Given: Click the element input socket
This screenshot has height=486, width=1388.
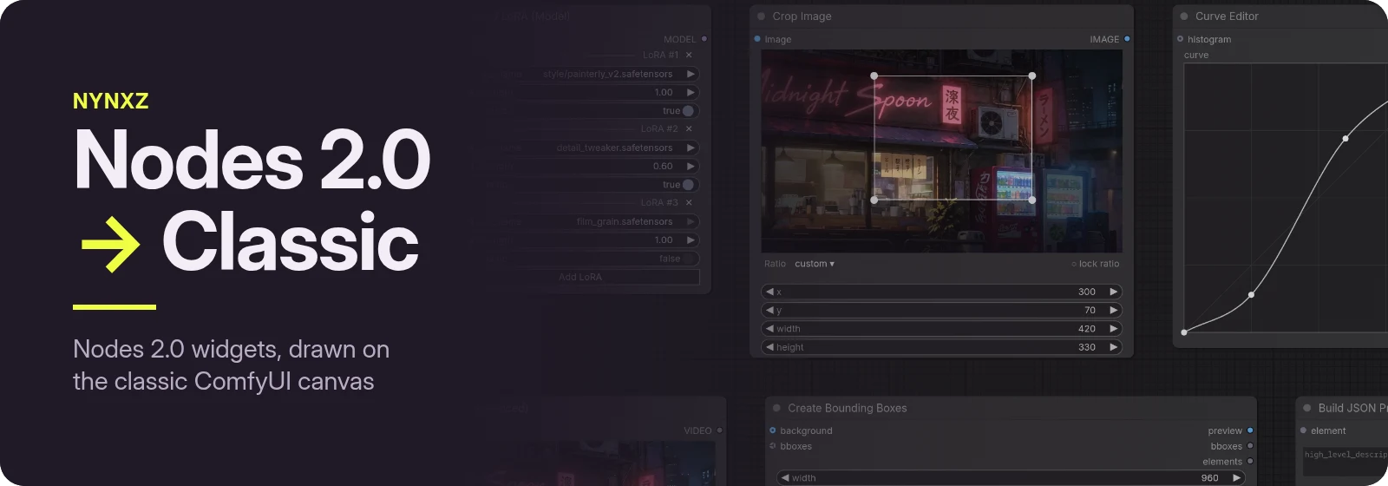Looking at the screenshot, I should (x=1303, y=430).
